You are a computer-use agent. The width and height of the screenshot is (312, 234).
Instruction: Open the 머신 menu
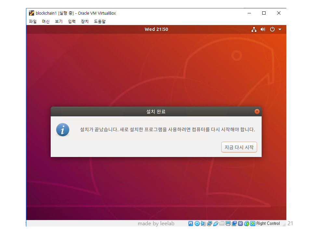(46, 21)
